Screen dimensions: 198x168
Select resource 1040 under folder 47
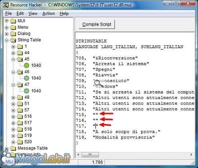[x=36, y=91]
